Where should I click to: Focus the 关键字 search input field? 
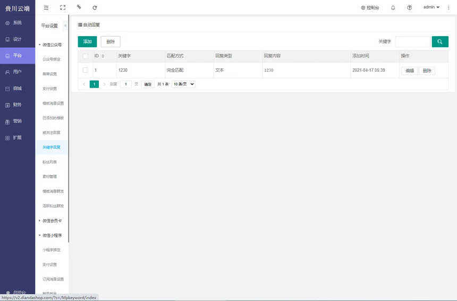click(413, 41)
